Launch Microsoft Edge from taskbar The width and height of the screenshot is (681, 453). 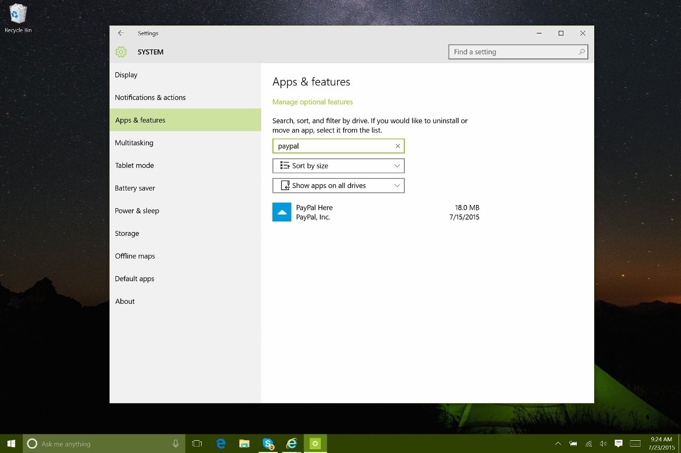[x=220, y=443]
